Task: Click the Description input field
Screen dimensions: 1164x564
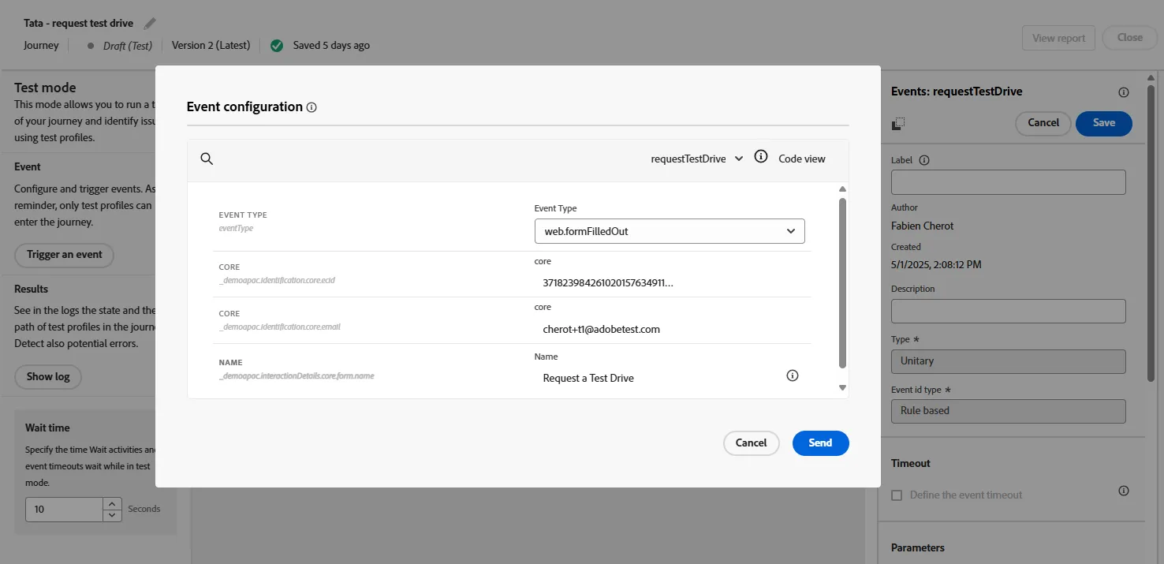Action: point(1009,311)
